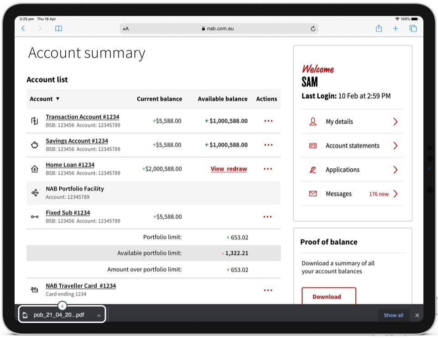Click the Available portfolio limit value -1,322.21

[235, 253]
